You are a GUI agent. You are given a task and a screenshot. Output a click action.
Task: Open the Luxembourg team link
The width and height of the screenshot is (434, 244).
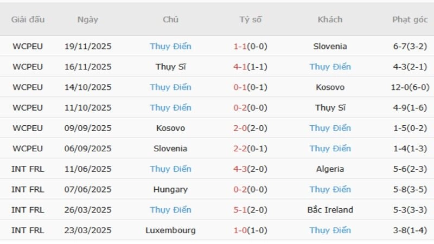pyautogui.click(x=170, y=230)
